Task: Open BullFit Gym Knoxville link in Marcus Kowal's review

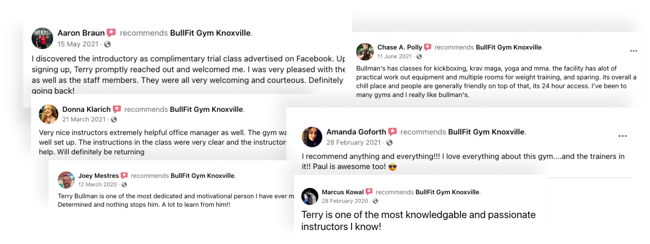Action: tap(447, 192)
